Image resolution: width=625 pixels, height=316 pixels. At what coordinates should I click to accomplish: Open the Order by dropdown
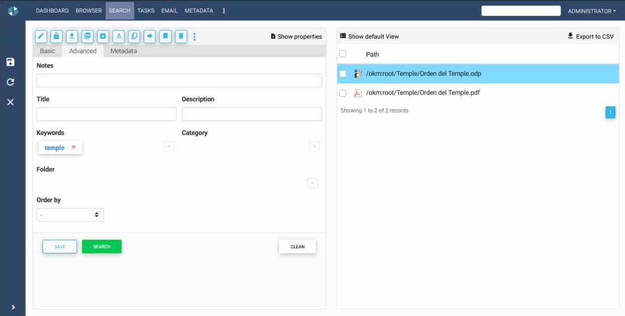(x=70, y=215)
